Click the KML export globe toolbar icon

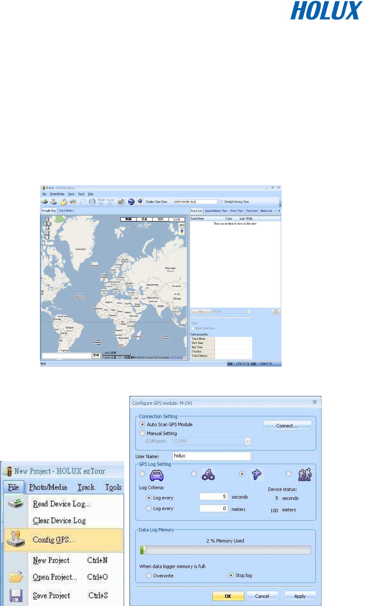click(140, 202)
